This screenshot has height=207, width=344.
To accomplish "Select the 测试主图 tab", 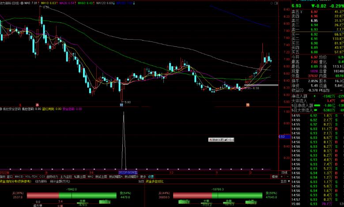I will click(101, 177).
